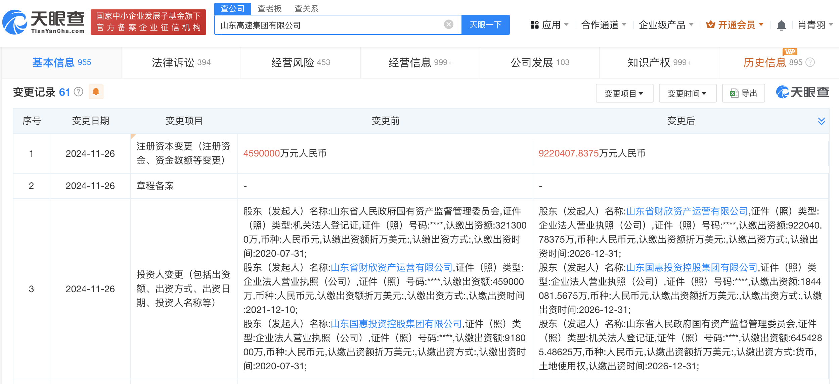Open 变更项目 filter dropdown
This screenshot has width=839, height=384.
pyautogui.click(x=624, y=93)
